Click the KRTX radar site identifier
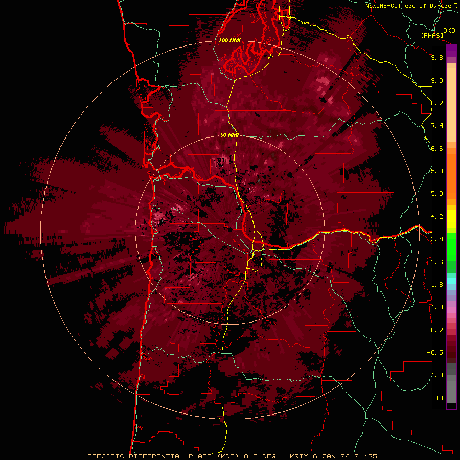This screenshot has height=460, width=460. (x=300, y=456)
